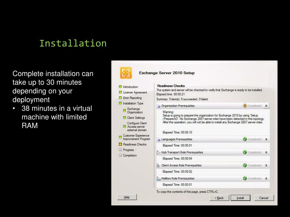Click the Installation slide title
Image resolution: width=290 pixels, height=217 pixels.
click(x=73, y=44)
